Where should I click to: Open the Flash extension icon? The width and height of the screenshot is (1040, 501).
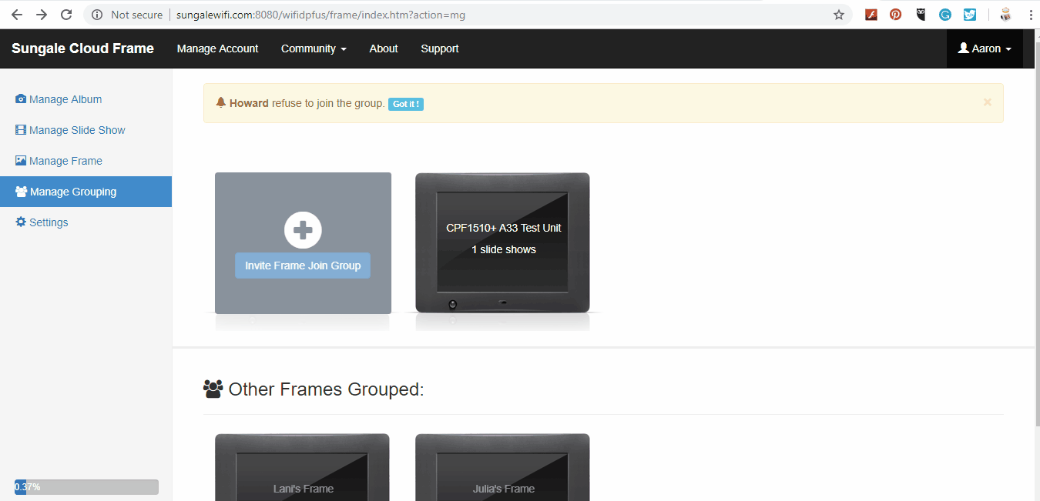click(871, 15)
